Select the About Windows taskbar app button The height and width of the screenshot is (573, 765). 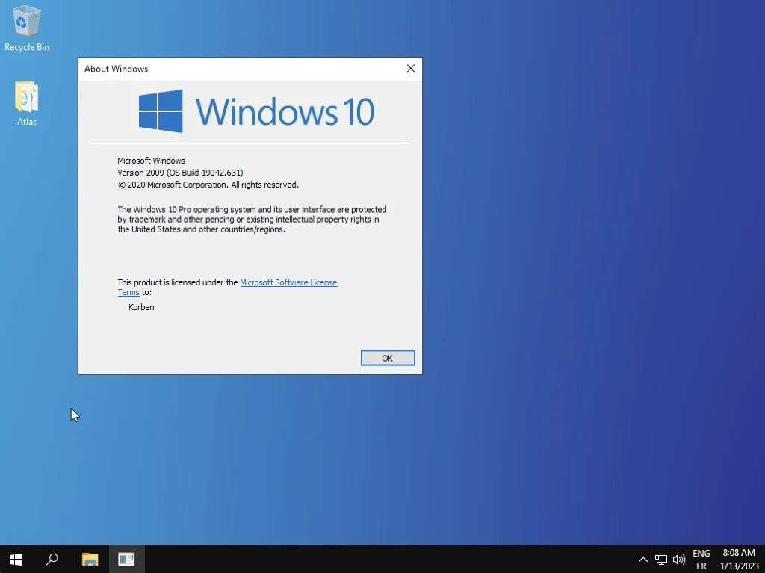(126, 560)
